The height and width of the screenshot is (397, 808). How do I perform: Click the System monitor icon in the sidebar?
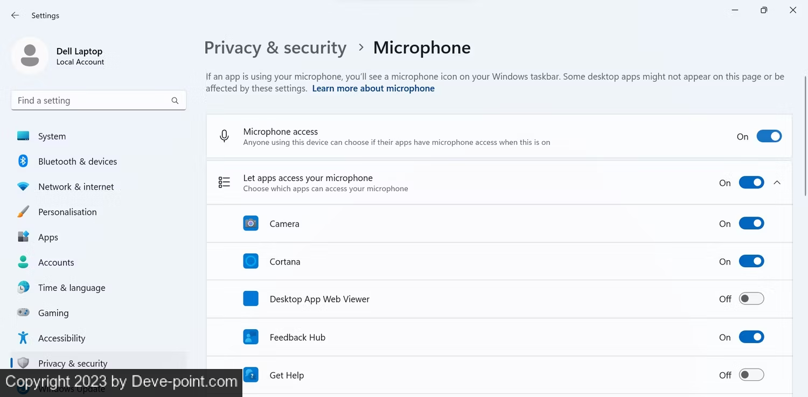coord(23,136)
